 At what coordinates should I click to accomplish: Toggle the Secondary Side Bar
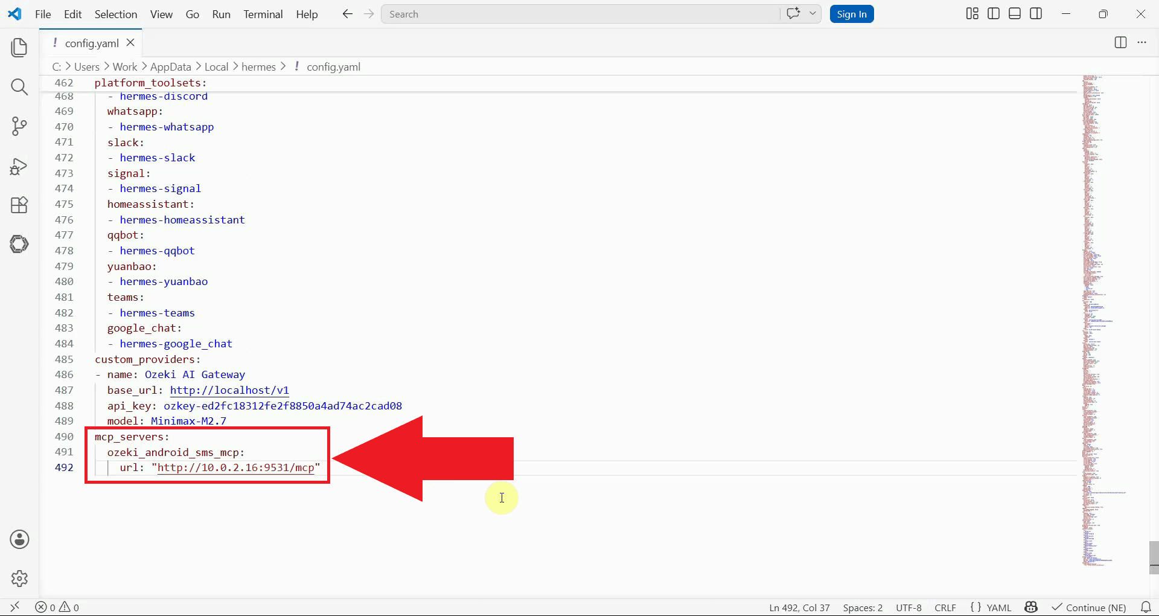coord(1036,14)
